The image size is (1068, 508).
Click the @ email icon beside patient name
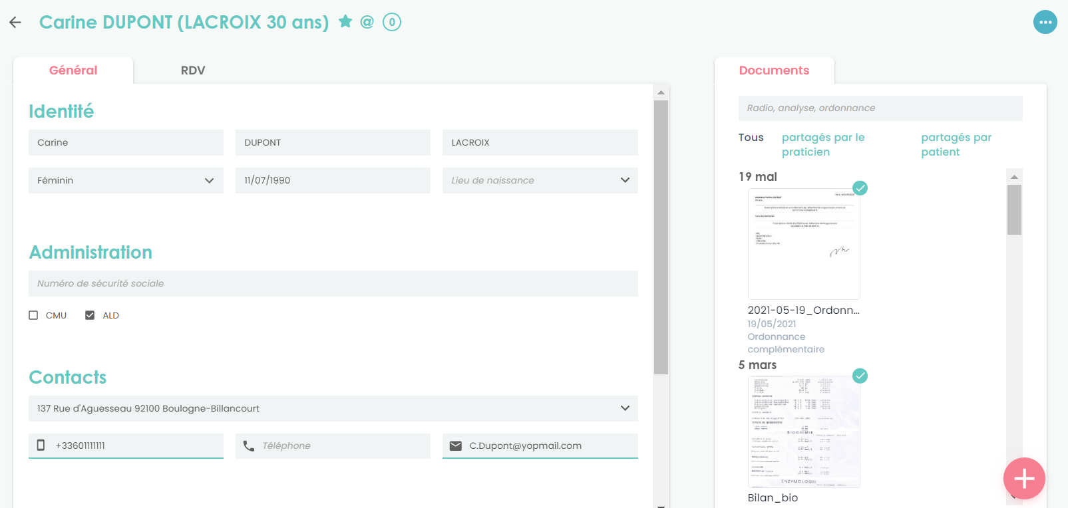367,22
